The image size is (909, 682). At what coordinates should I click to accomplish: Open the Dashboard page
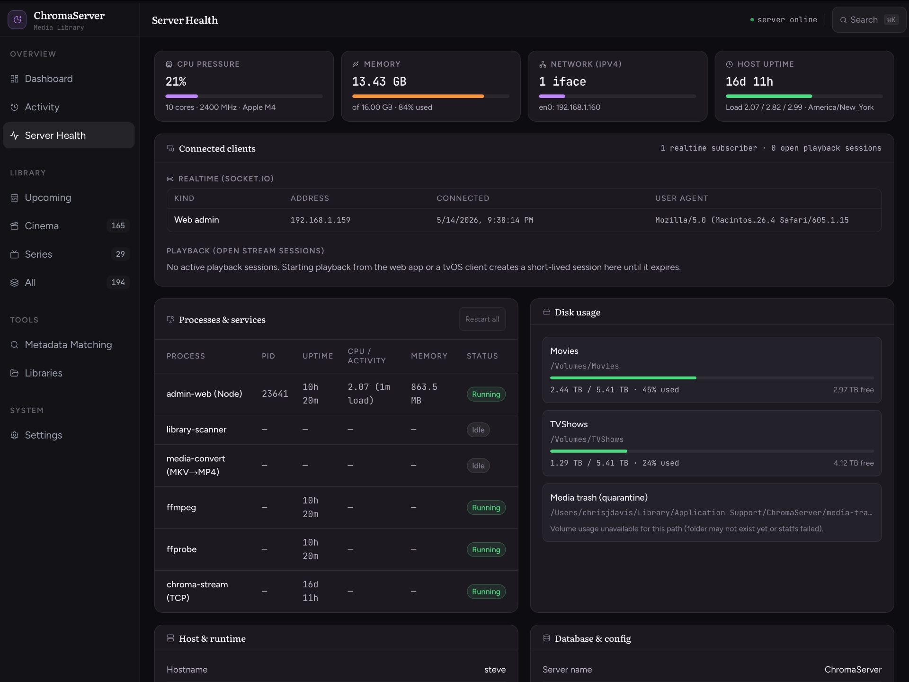point(69,79)
